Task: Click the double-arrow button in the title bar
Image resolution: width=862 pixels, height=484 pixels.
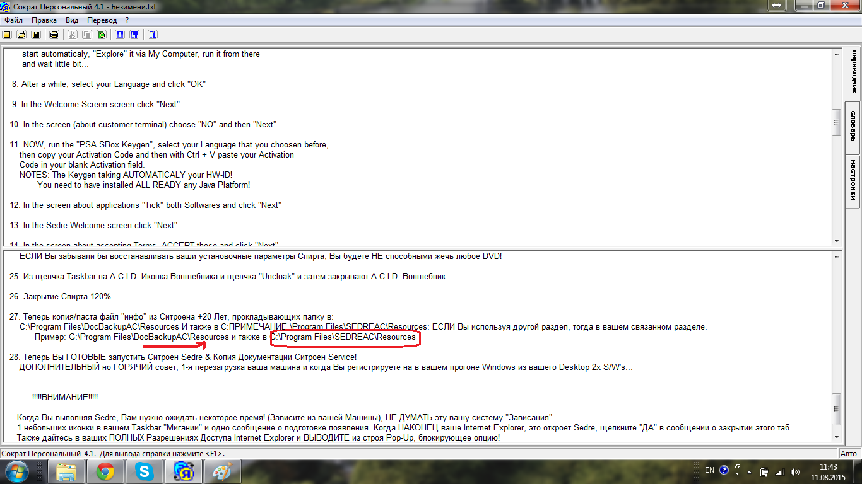Action: 776,5
